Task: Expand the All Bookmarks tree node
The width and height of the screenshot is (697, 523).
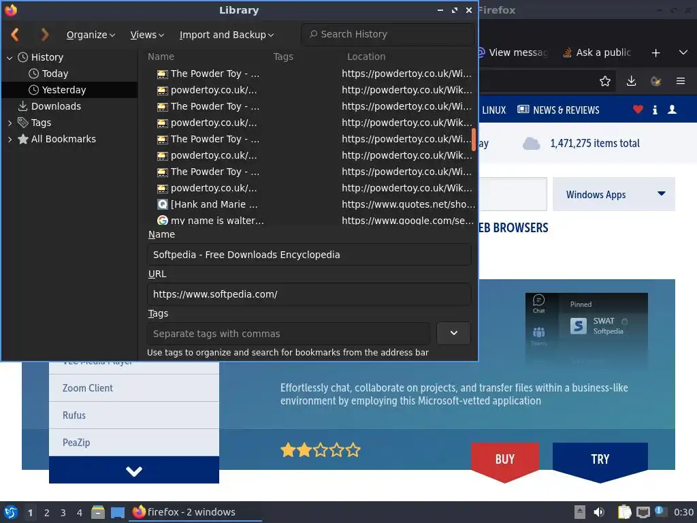Action: [10, 139]
